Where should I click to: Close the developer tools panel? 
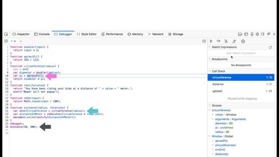(274, 34)
